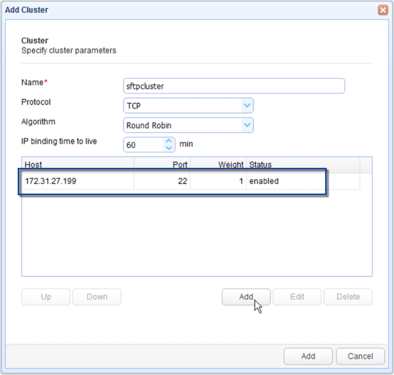Click the up arrow on IP binding stepper
The width and height of the screenshot is (394, 375).
coord(169,141)
